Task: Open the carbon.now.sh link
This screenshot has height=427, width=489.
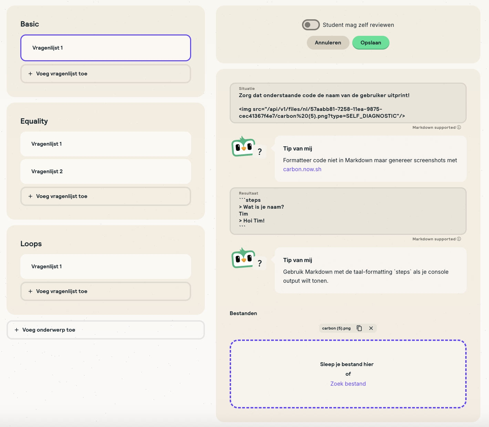Action: coord(302,169)
